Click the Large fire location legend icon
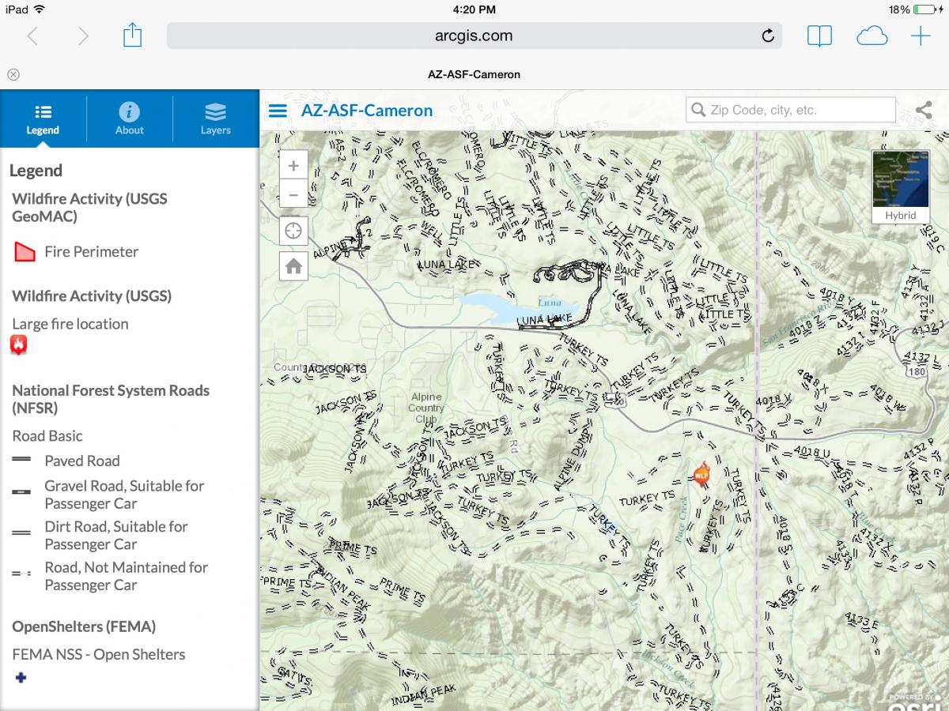 click(19, 345)
